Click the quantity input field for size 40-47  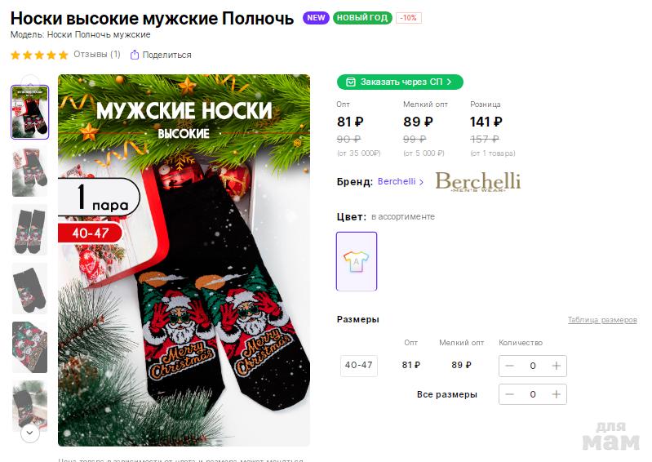pos(533,366)
